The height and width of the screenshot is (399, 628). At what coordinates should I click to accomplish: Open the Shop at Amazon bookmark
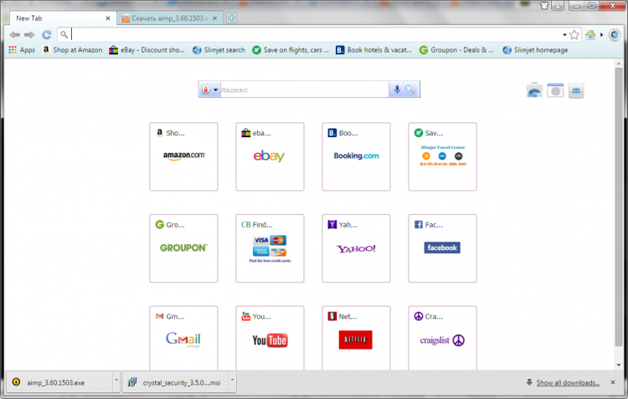[x=73, y=50]
